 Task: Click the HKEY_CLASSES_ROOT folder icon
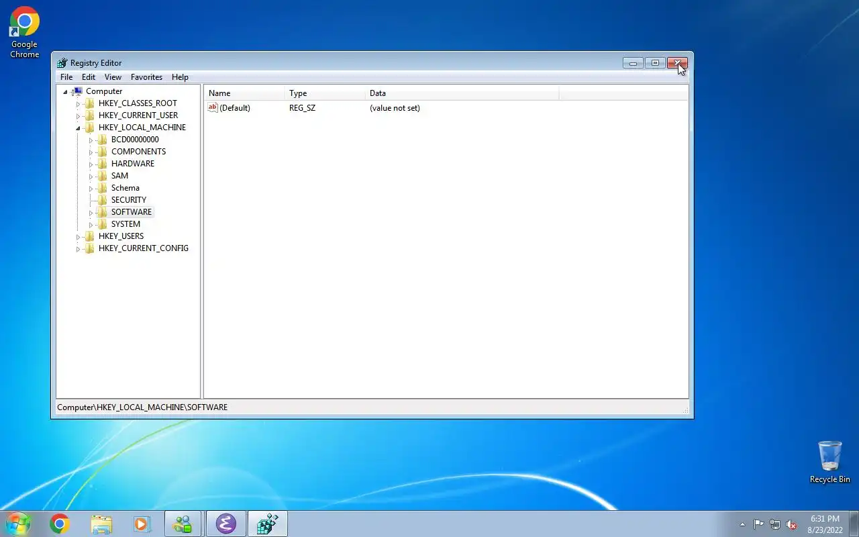(89, 103)
